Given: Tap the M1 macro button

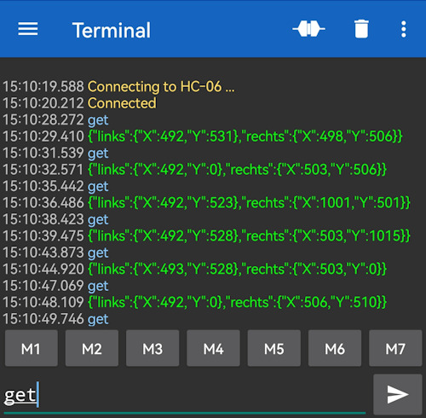Looking at the screenshot, I should click(32, 348).
